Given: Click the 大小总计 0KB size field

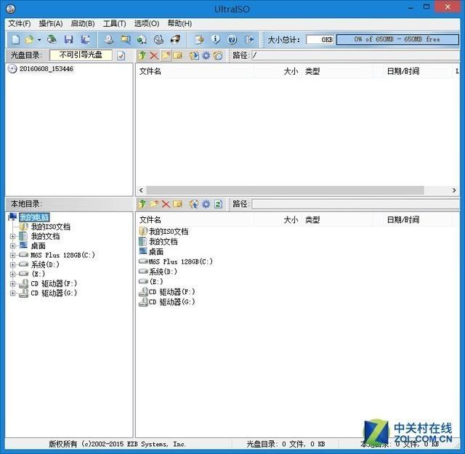Looking at the screenshot, I should [x=320, y=39].
